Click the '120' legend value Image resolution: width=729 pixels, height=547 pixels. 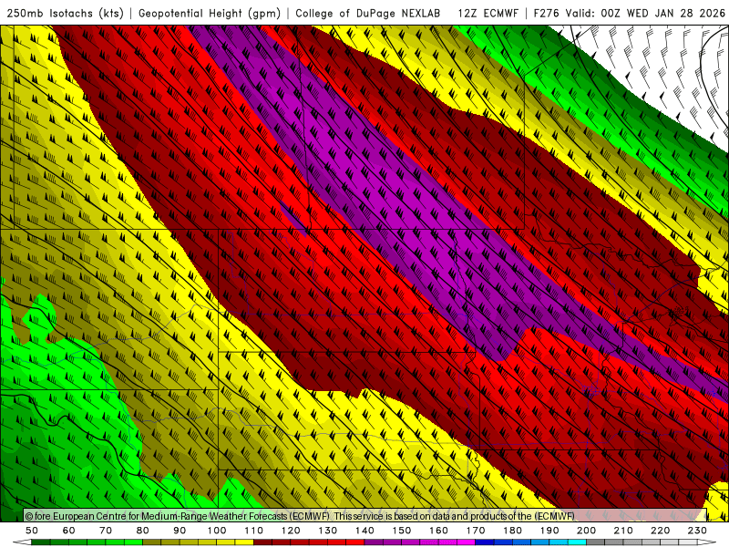(291, 531)
